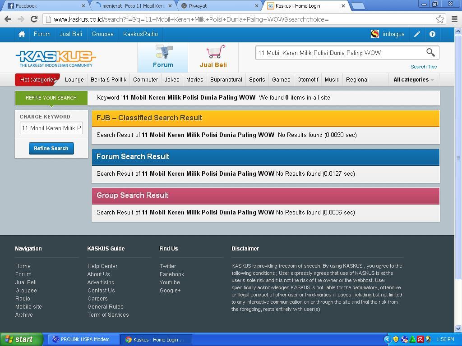Click the Refine Search button
The image size is (462, 346).
pos(51,148)
